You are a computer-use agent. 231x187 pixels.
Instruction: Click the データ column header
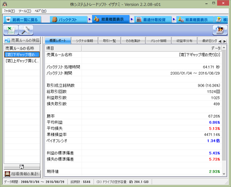point(152,48)
